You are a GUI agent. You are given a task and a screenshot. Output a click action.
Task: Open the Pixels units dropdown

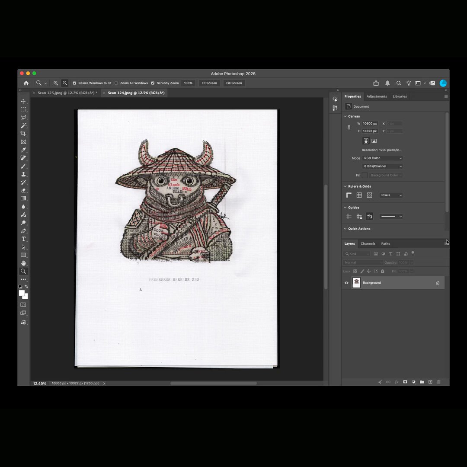(x=391, y=195)
